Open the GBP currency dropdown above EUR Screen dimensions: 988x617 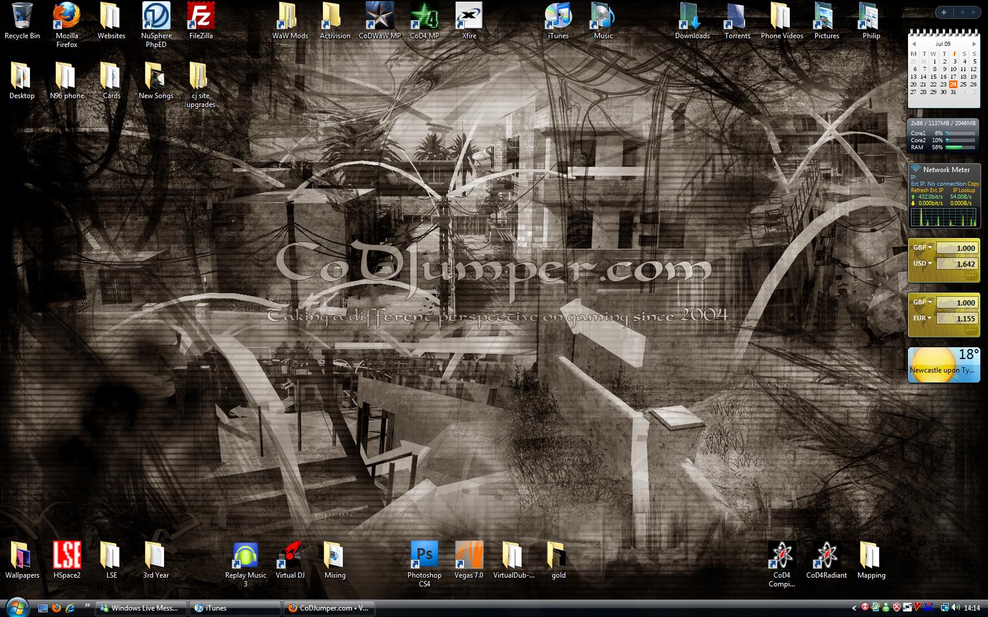point(922,302)
